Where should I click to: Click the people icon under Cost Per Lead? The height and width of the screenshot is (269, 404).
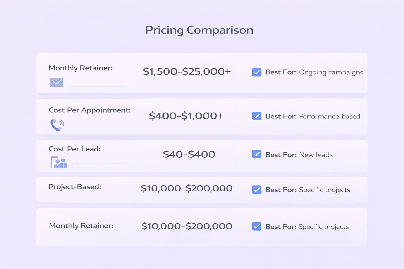(x=59, y=162)
